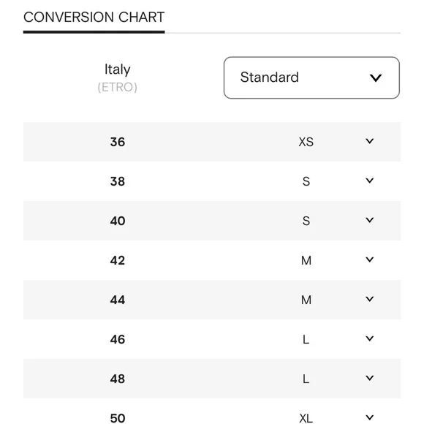
Task: Expand the size 48 row chevron
Action: point(369,378)
